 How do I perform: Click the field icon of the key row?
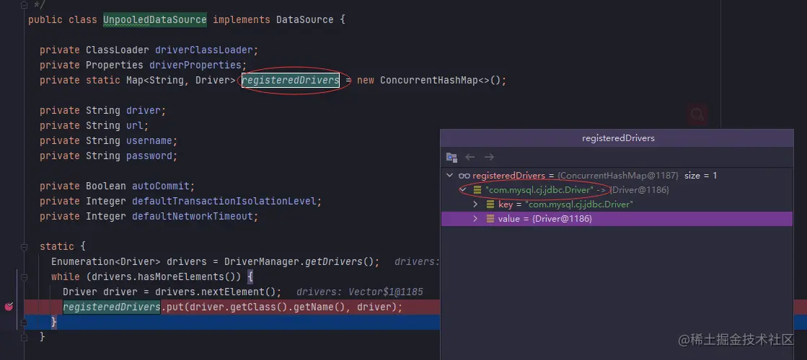click(x=490, y=204)
